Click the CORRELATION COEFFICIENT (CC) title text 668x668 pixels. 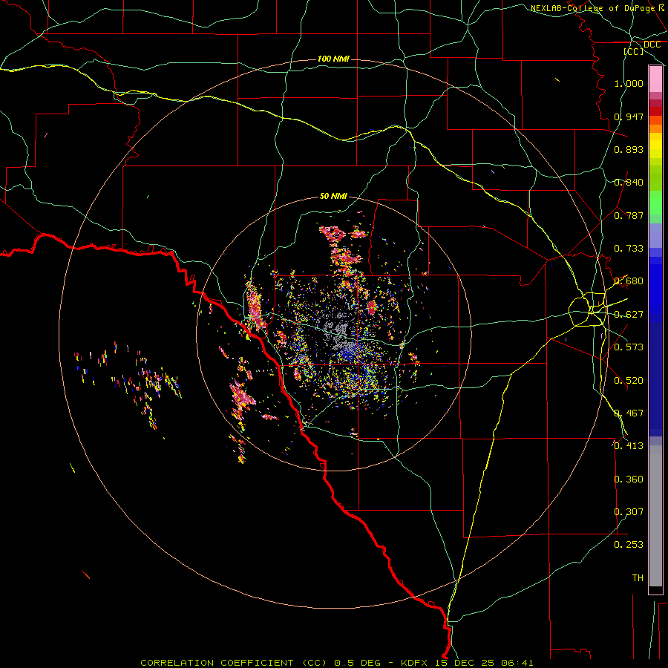click(x=233, y=663)
